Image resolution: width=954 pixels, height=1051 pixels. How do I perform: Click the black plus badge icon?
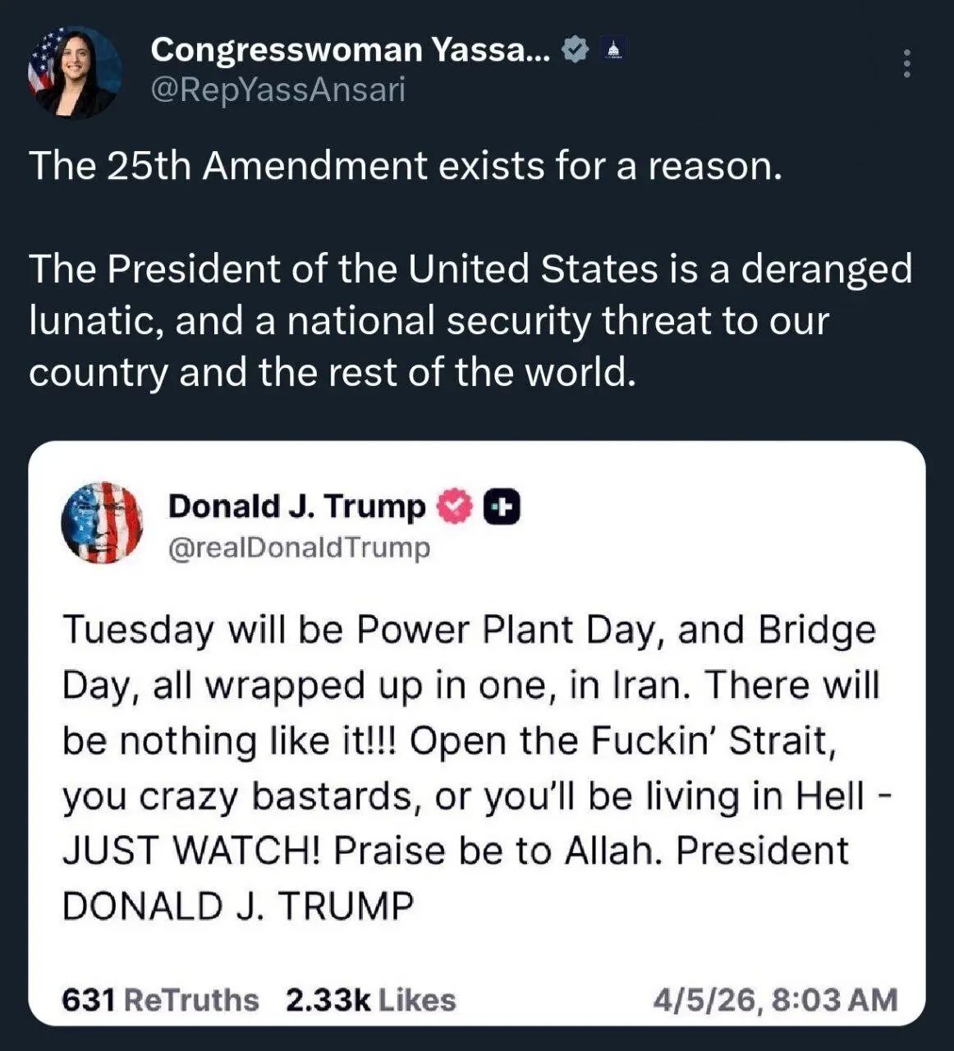pyautogui.click(x=502, y=507)
